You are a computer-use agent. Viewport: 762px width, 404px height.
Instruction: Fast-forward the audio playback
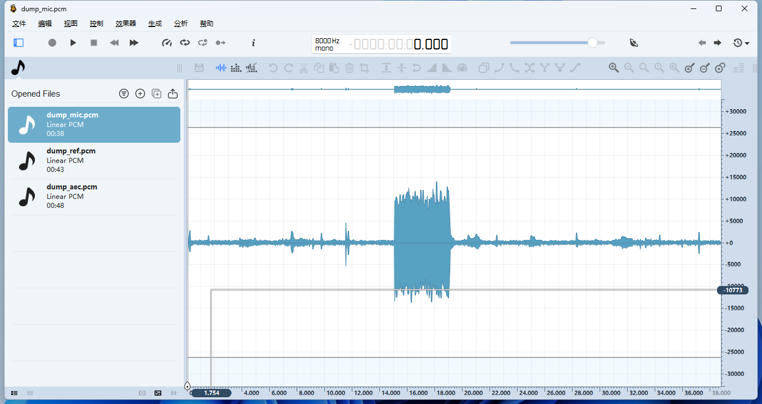(134, 43)
